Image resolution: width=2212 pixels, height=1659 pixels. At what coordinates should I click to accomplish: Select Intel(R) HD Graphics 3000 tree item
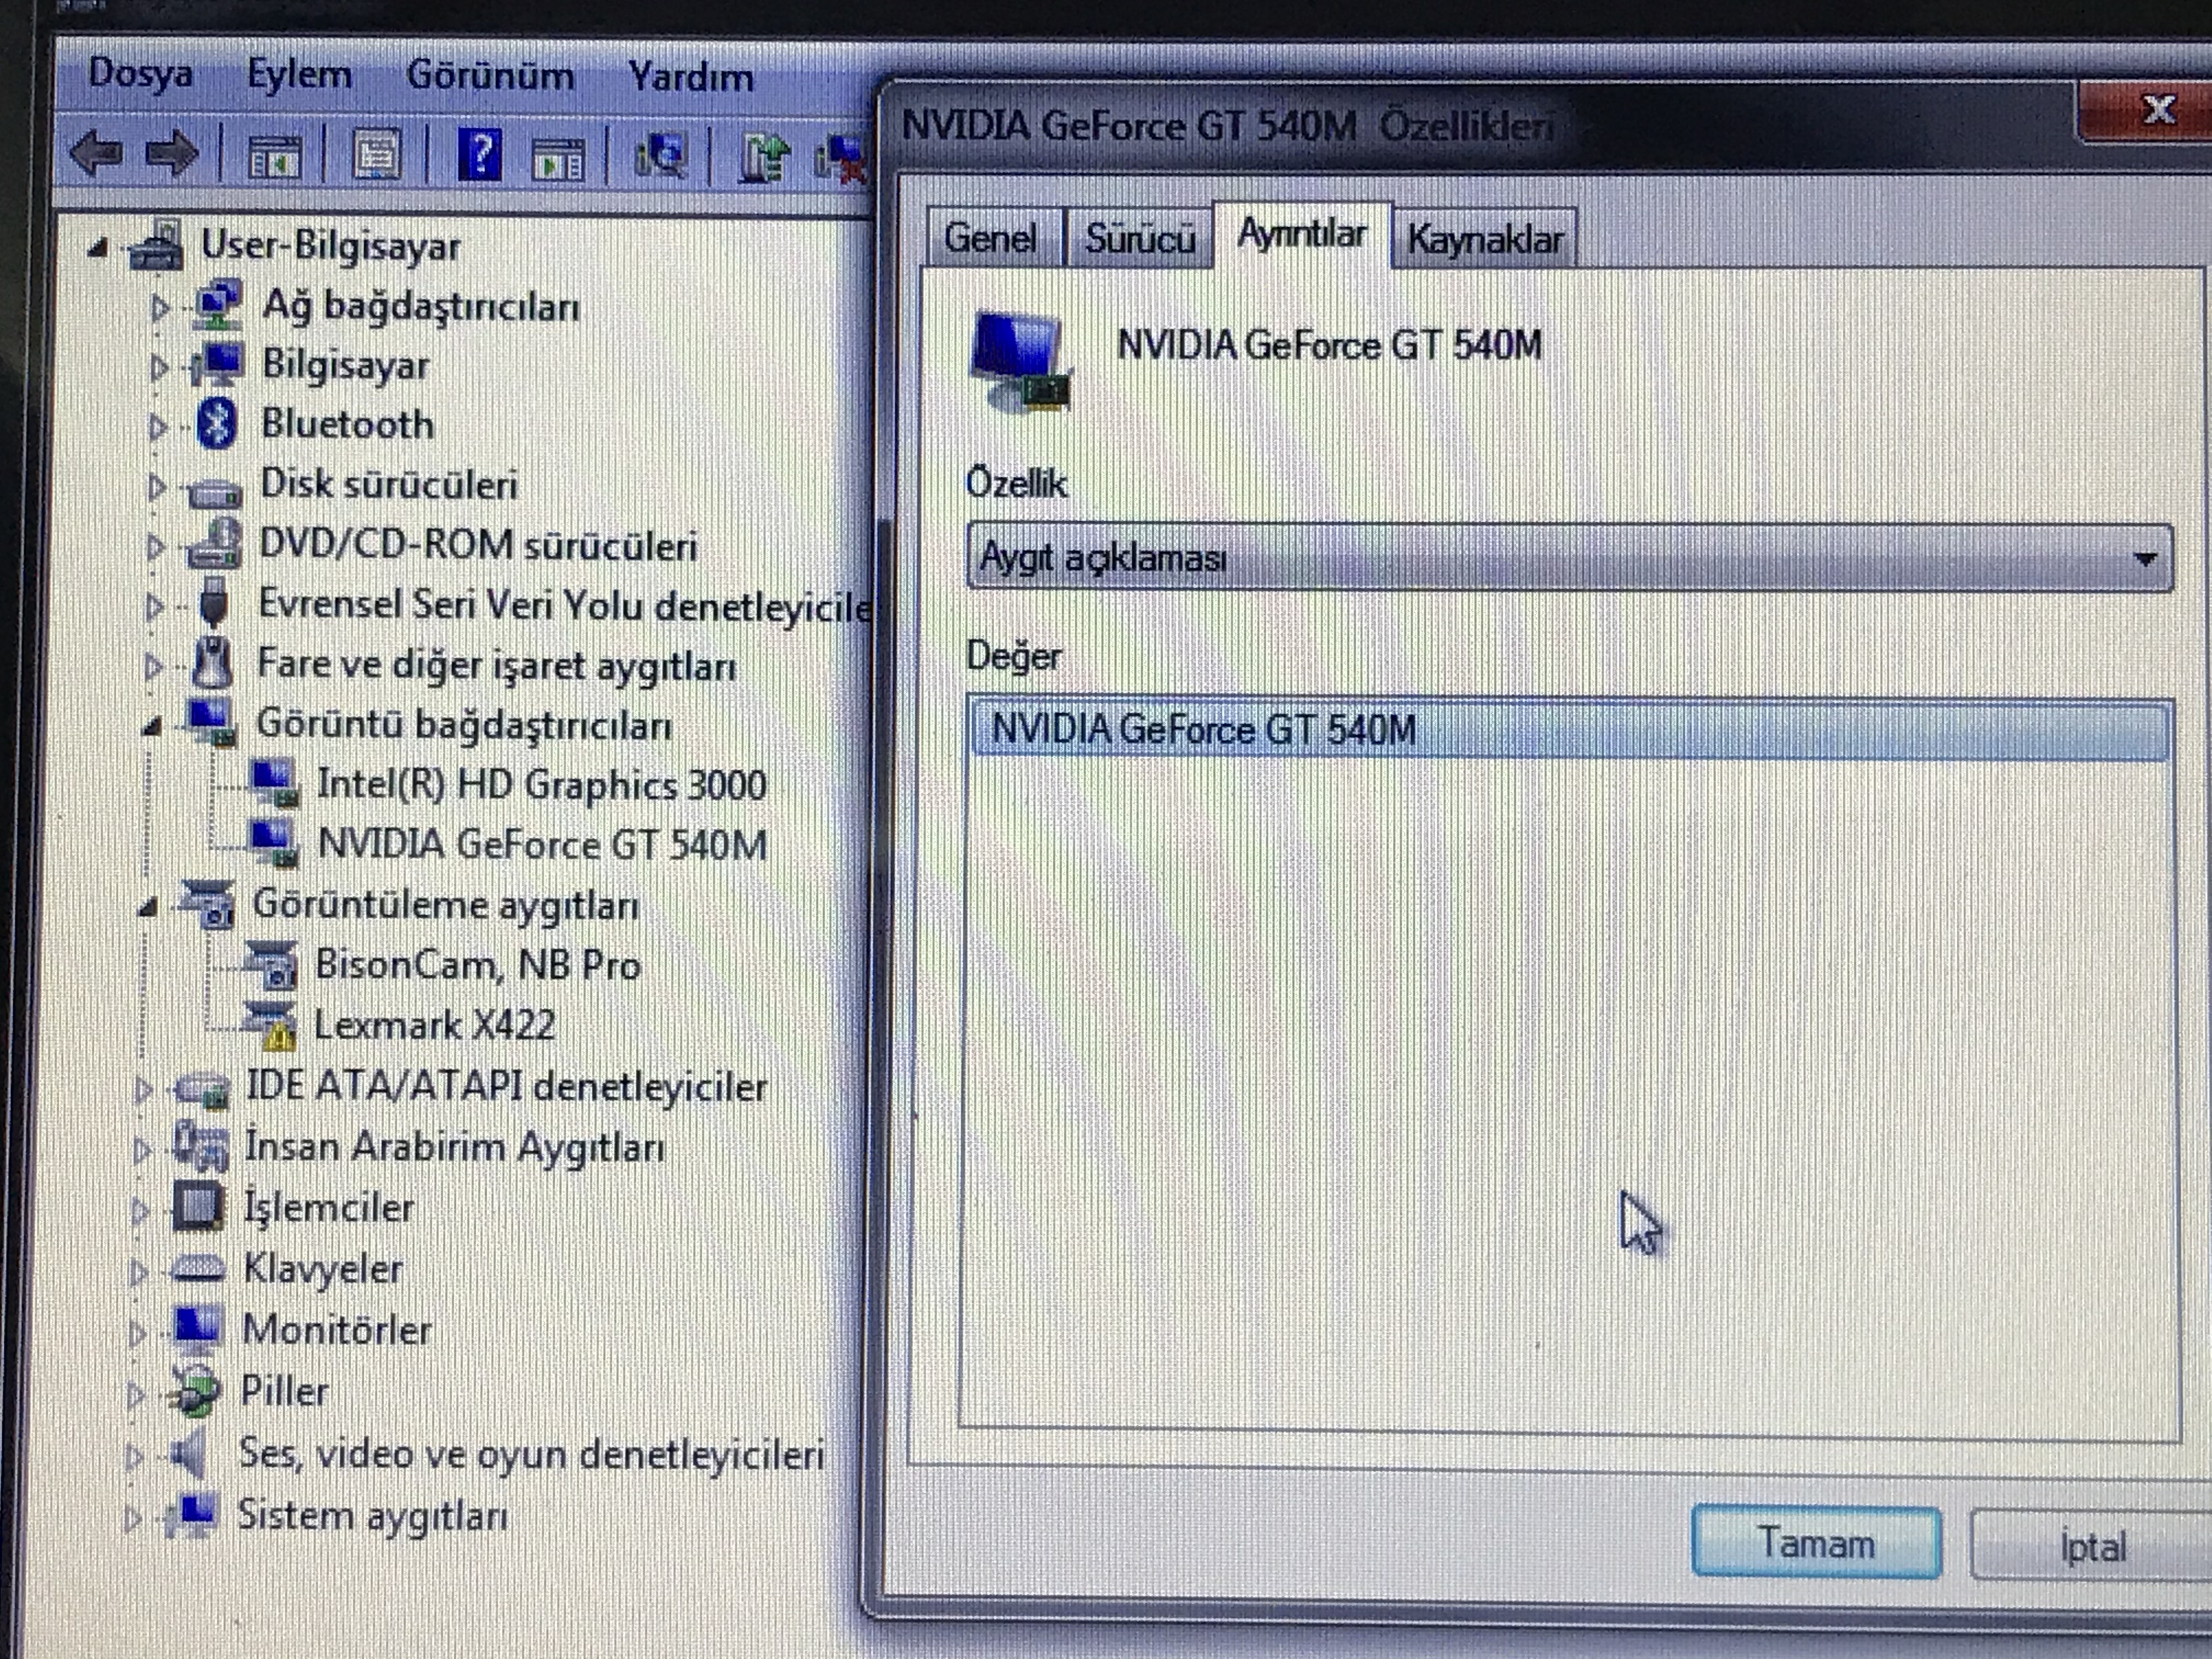541,785
